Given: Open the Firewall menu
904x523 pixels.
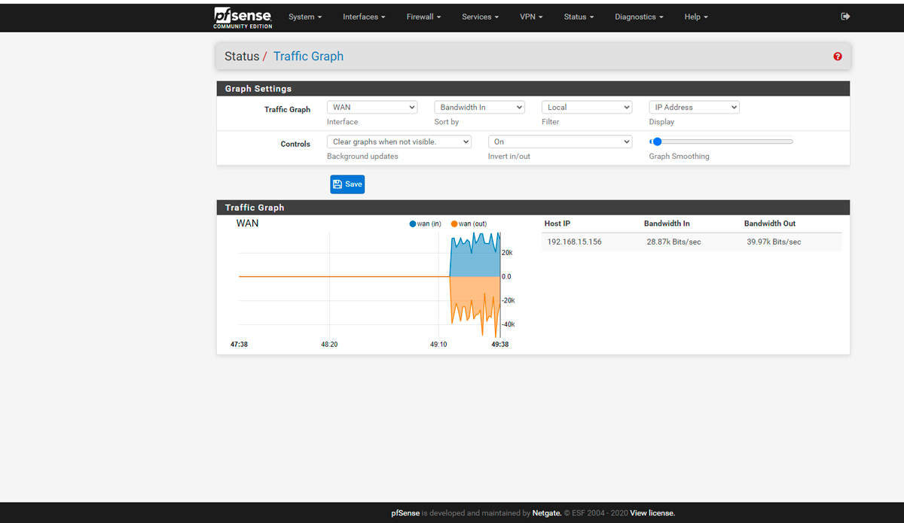Looking at the screenshot, I should (423, 17).
